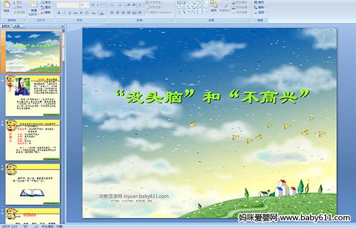The width and height of the screenshot is (356, 228).
Task: Click the Replace button in the Editing group
Action: 260,8
